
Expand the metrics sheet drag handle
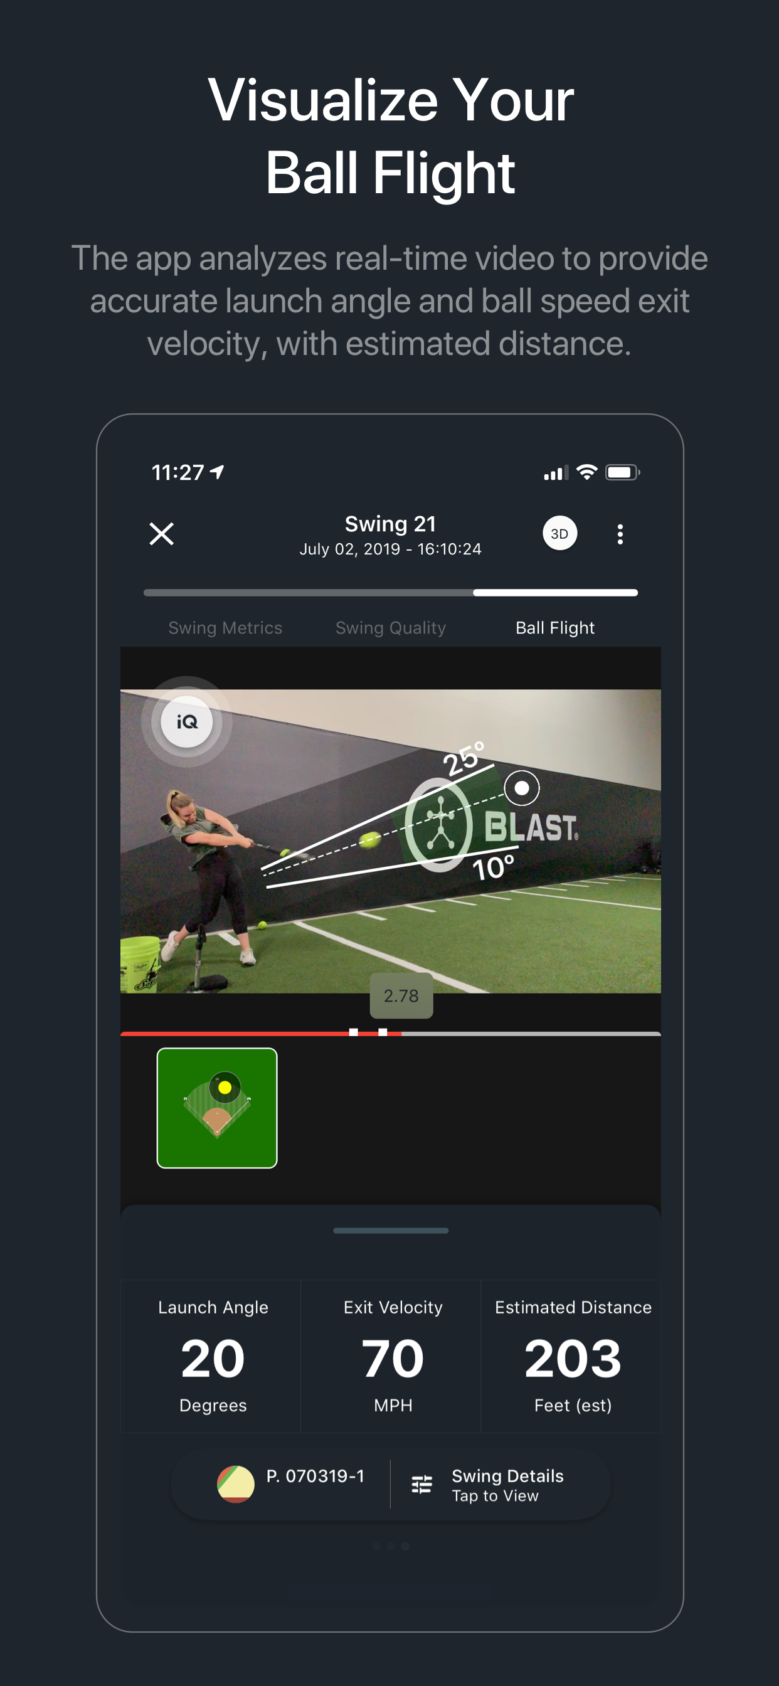(391, 1231)
